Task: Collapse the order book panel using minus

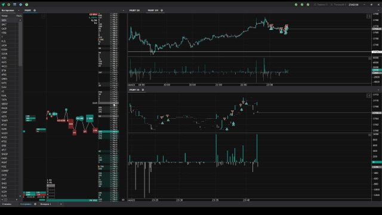Action: tap(124, 11)
